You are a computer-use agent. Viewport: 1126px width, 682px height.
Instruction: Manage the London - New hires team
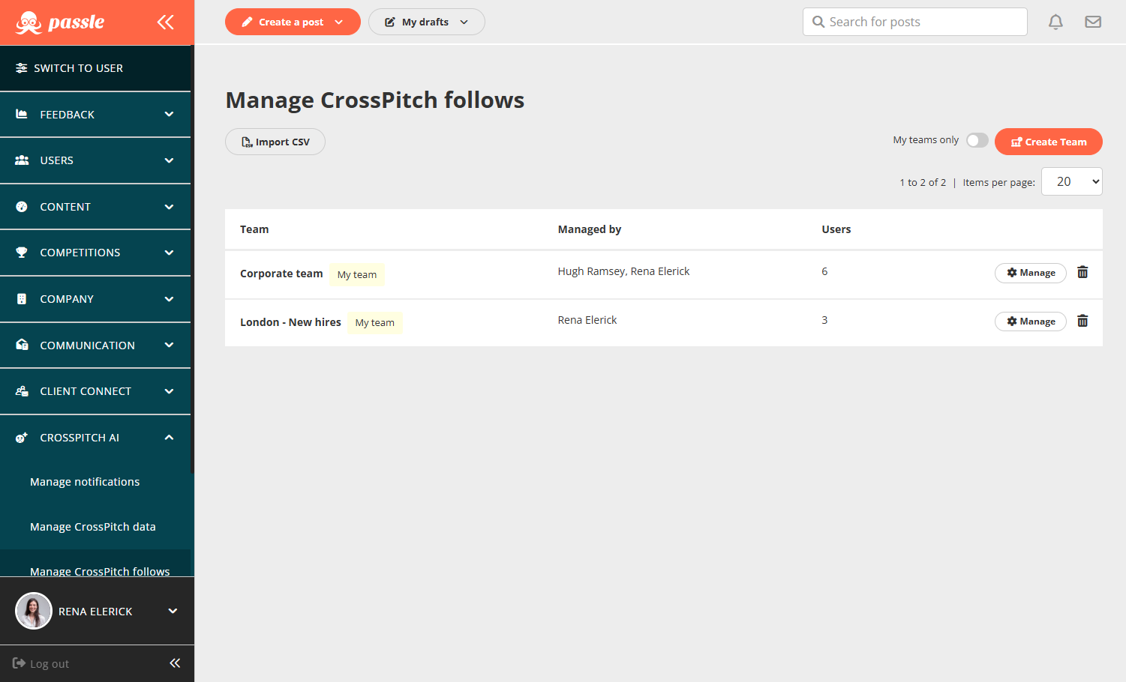(x=1030, y=322)
